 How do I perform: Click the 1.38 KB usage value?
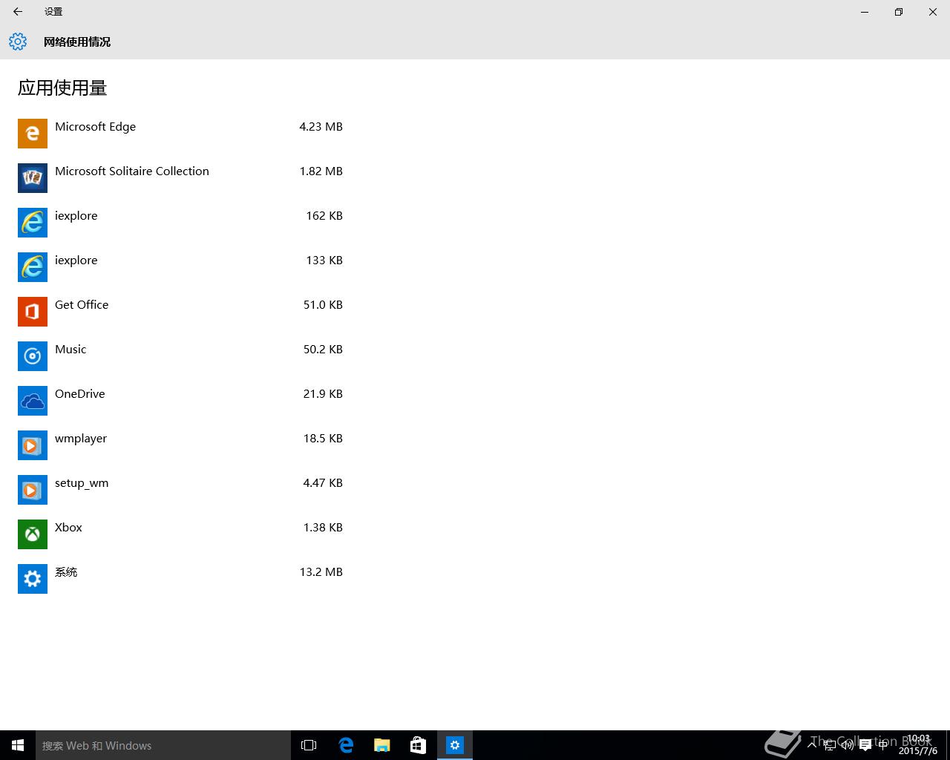(x=323, y=528)
